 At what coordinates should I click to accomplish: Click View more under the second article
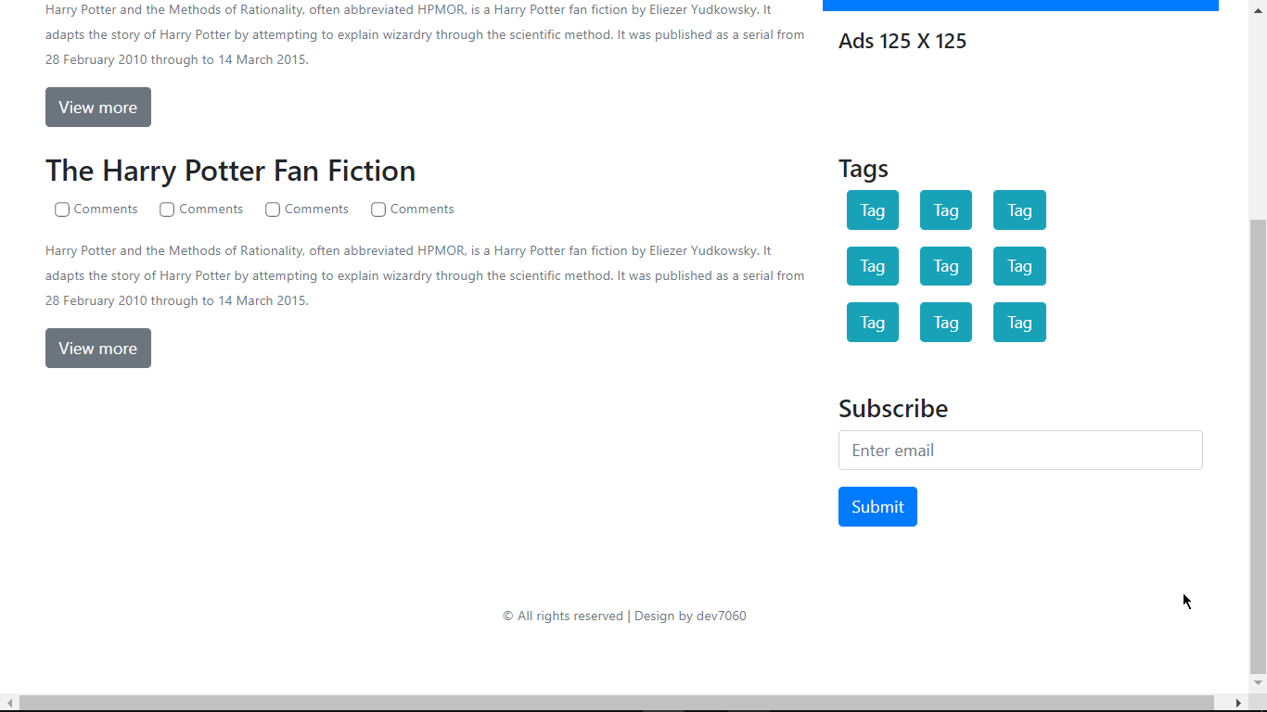pos(98,349)
